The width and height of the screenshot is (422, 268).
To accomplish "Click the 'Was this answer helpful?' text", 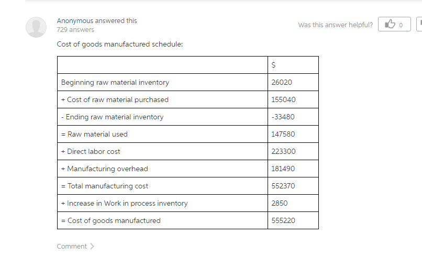I will [335, 25].
